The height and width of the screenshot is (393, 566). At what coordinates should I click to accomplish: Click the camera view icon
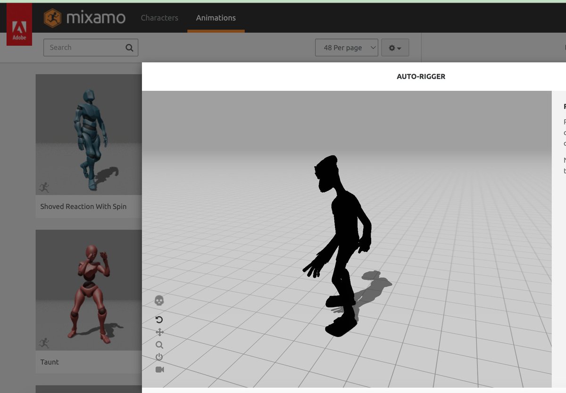[159, 369]
